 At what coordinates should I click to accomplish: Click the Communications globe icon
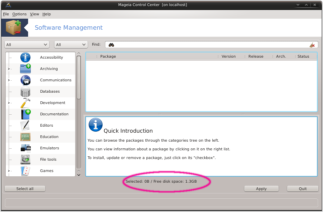tap(25, 80)
